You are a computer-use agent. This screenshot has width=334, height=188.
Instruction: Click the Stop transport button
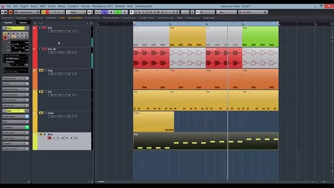[111, 12]
